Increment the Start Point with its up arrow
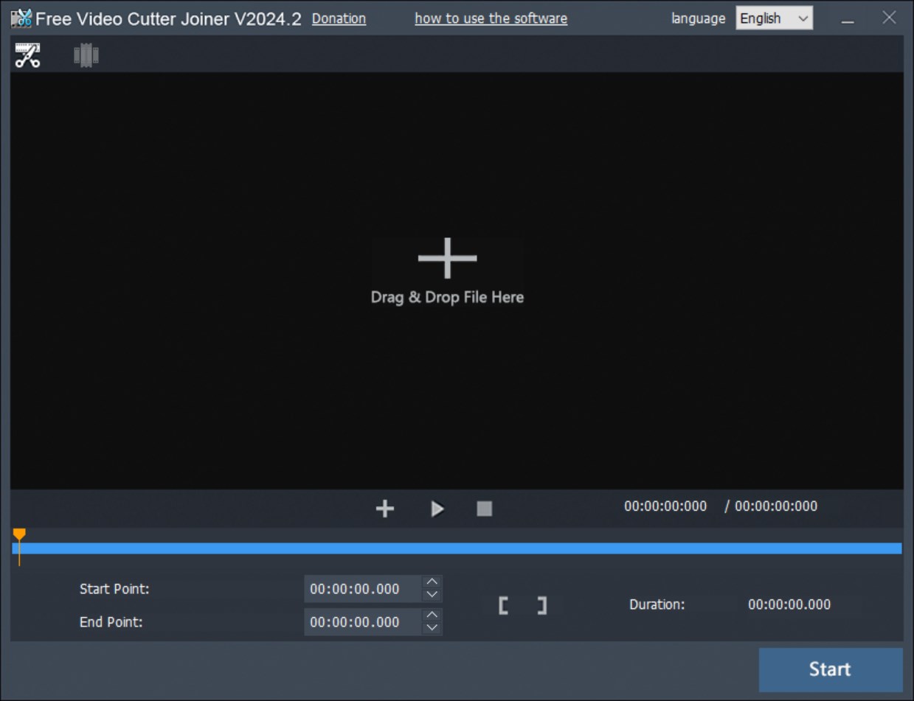 (432, 584)
